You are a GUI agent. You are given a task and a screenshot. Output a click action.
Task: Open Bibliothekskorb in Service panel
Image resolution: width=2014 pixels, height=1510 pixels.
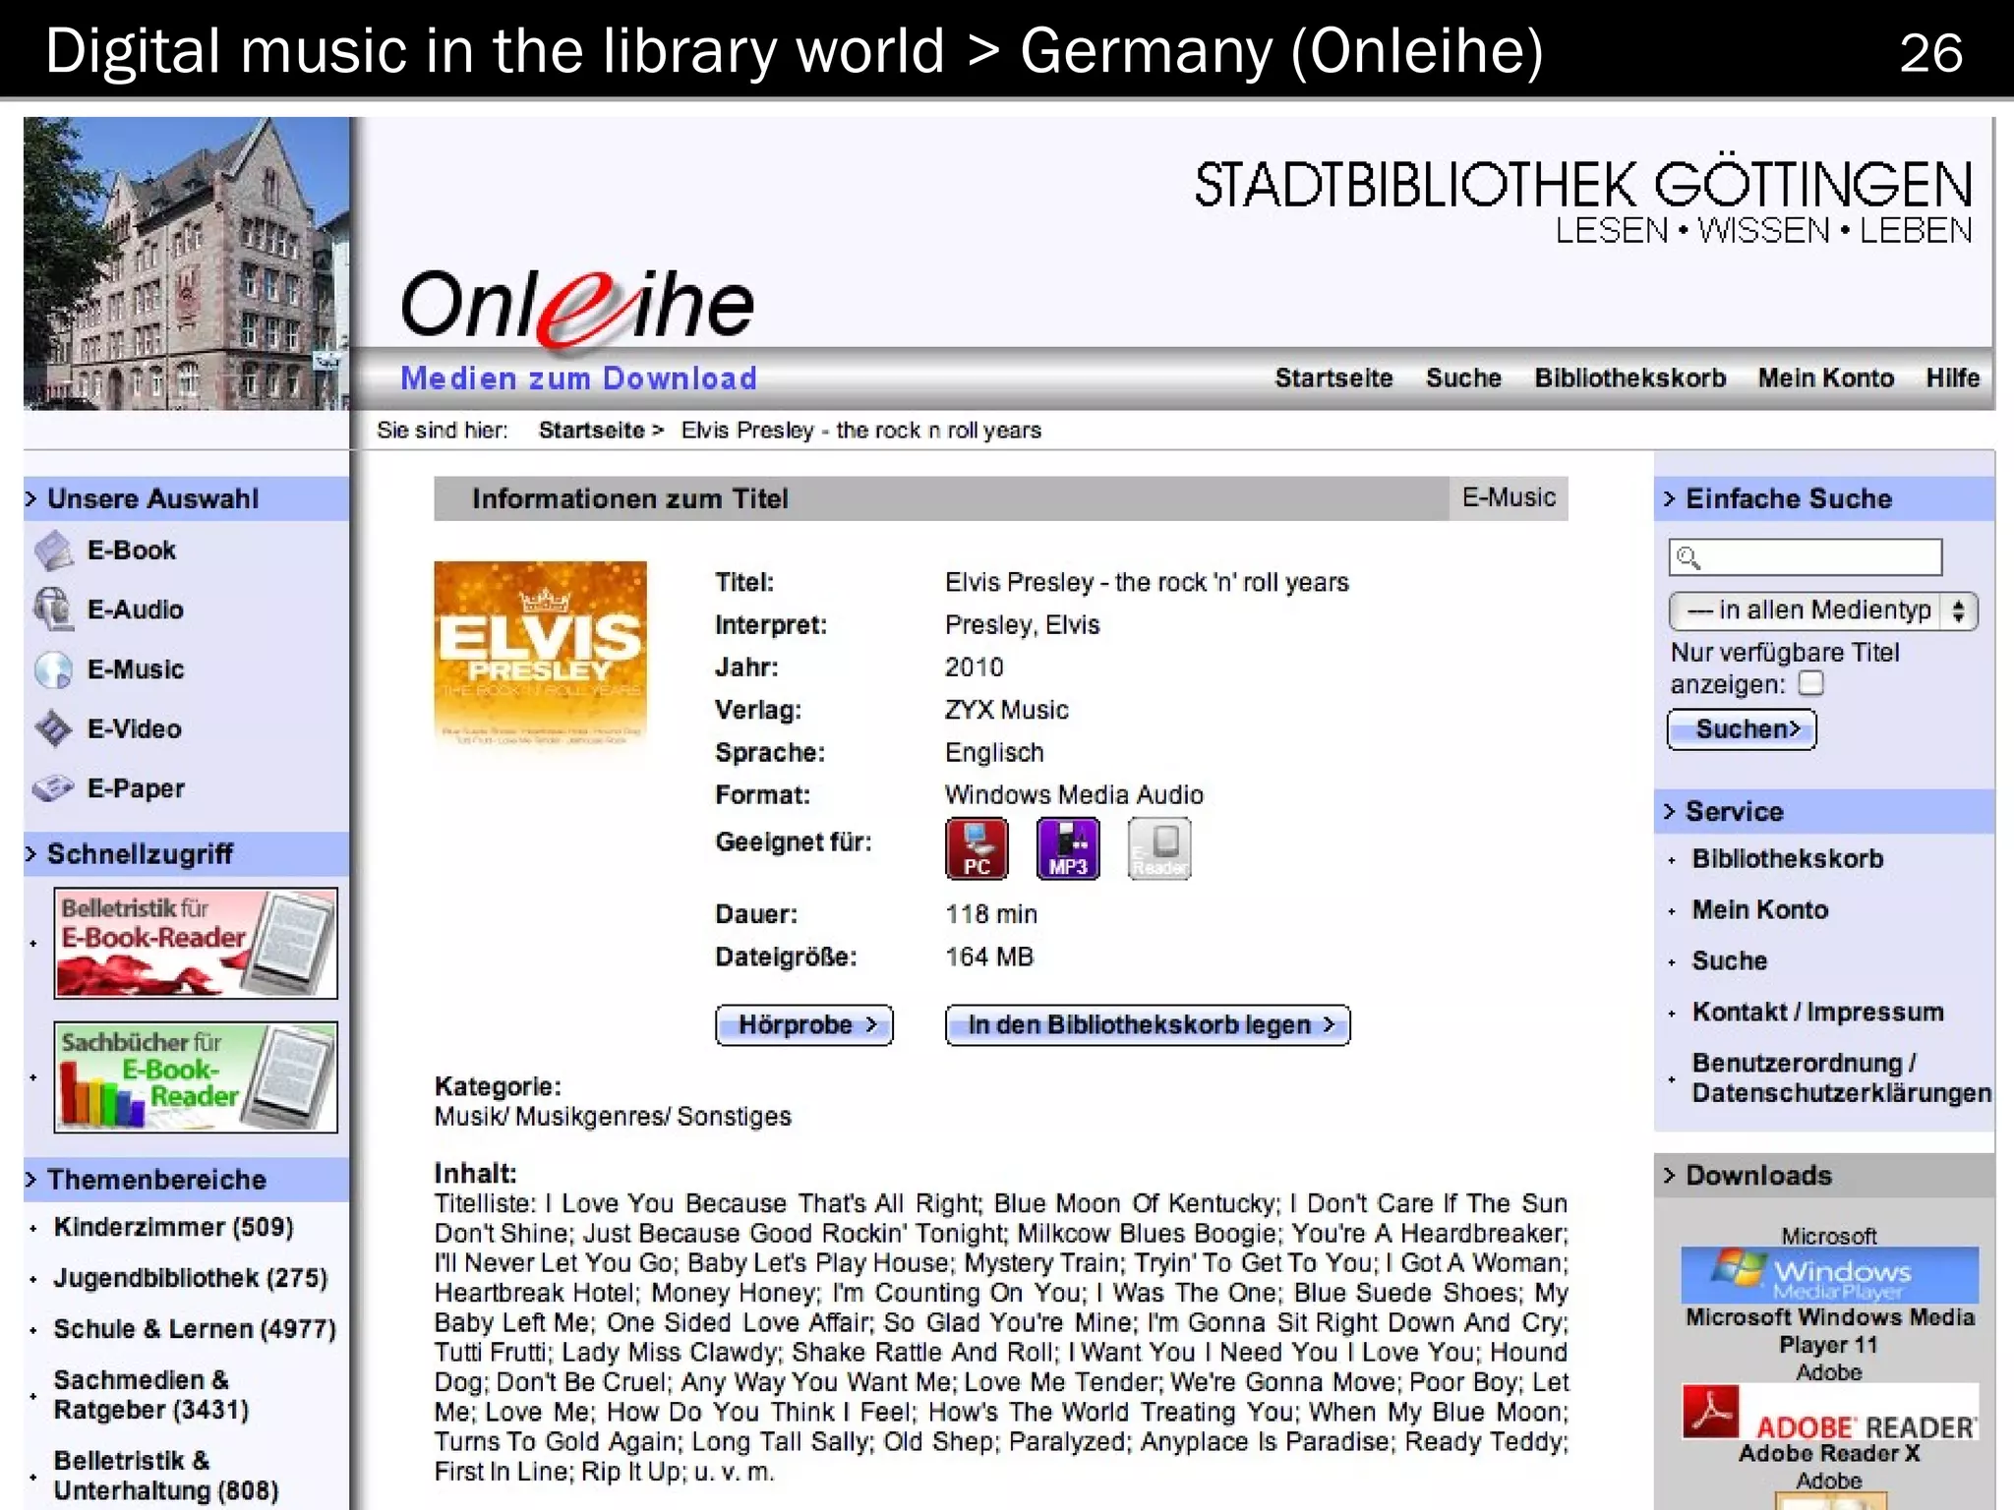click(1788, 858)
